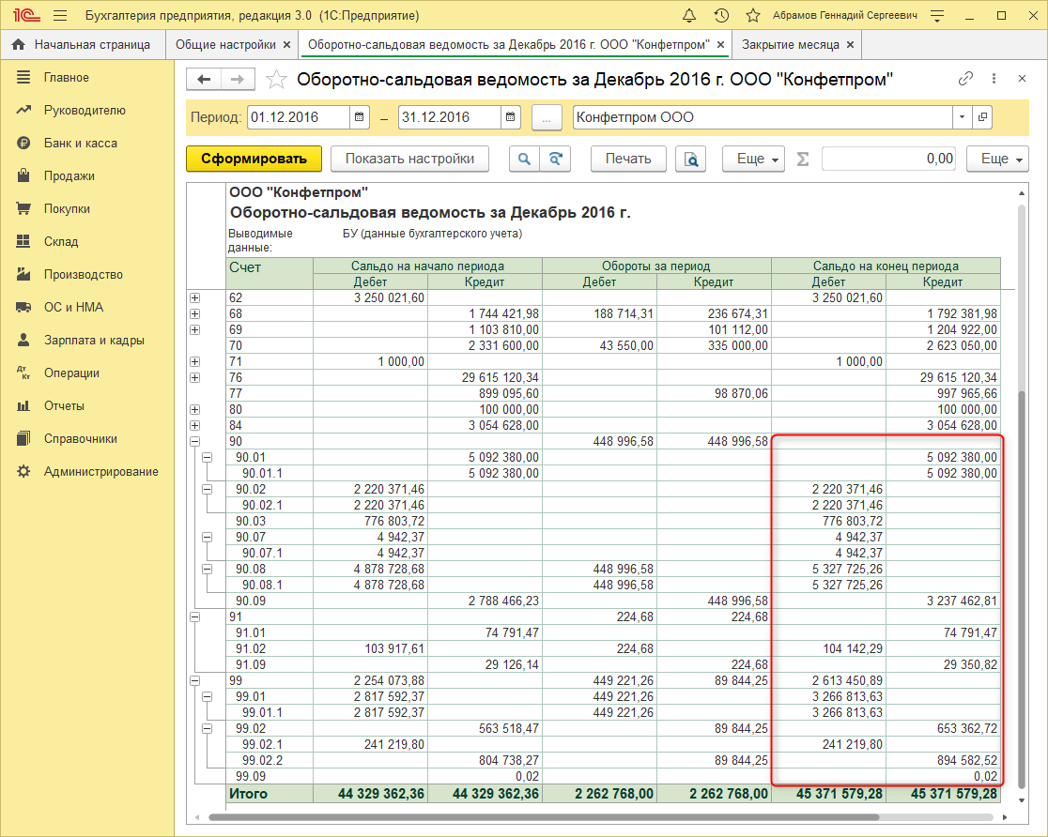Click the find magnifier icon in toolbar

coord(524,160)
